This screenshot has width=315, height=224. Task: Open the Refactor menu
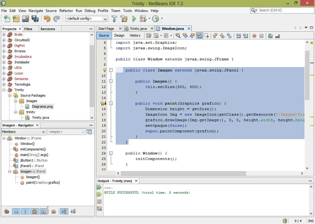(66, 10)
